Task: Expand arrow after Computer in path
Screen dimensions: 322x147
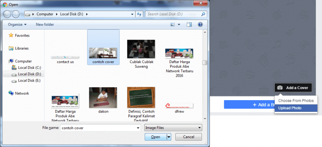Action: coord(57,14)
